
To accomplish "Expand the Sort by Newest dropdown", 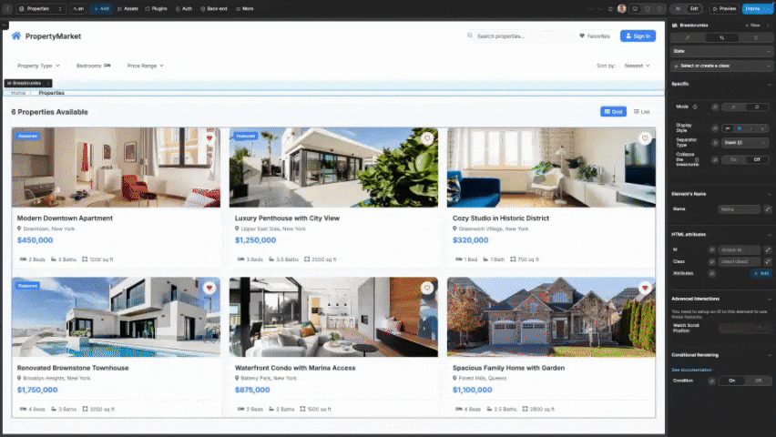I will (637, 66).
